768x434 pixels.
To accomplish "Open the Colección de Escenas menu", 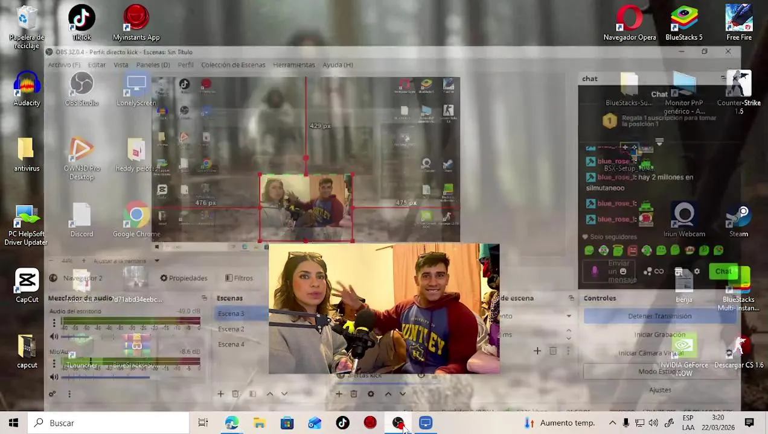I will pyautogui.click(x=233, y=64).
